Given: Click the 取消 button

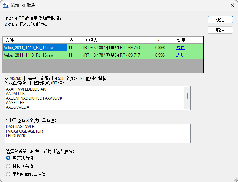Looking at the screenshot, I should 220,30.
